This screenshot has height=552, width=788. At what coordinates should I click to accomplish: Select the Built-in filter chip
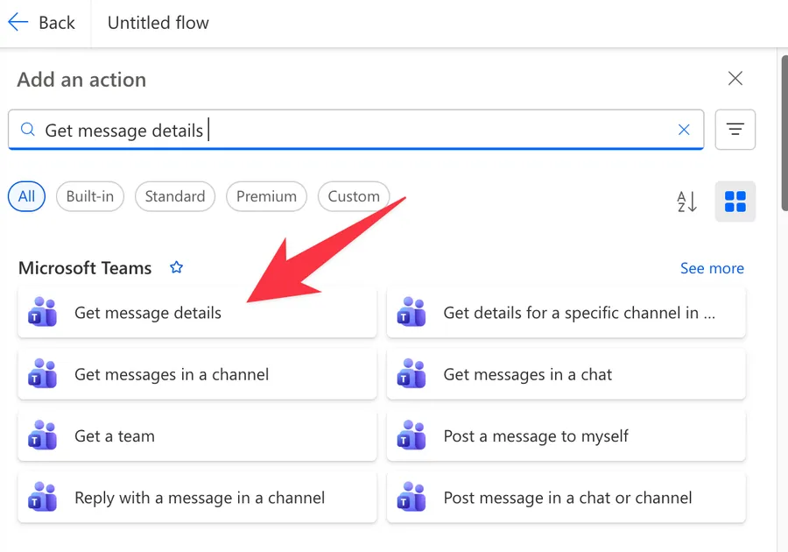pos(90,196)
